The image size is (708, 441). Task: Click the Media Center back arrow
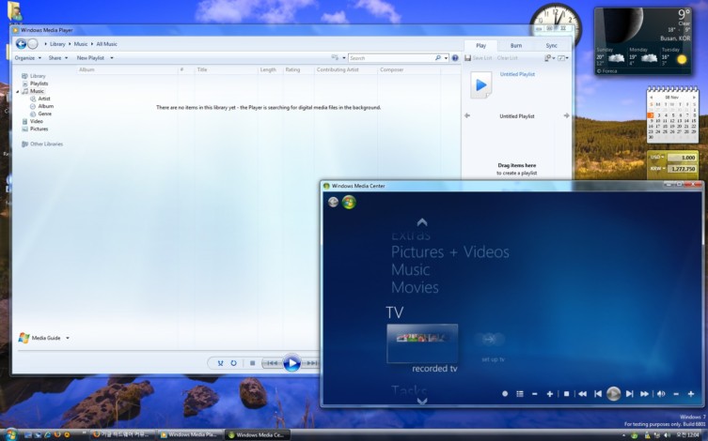[x=333, y=202]
